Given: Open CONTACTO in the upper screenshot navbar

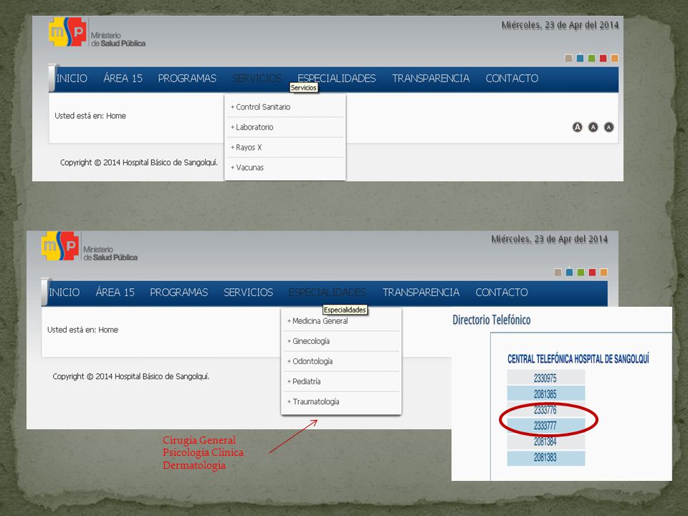Looking at the screenshot, I should 512,79.
